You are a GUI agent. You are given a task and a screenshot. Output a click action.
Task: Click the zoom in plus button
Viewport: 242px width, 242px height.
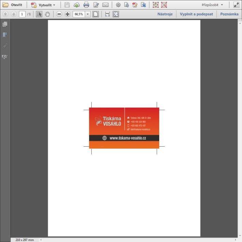[67, 14]
